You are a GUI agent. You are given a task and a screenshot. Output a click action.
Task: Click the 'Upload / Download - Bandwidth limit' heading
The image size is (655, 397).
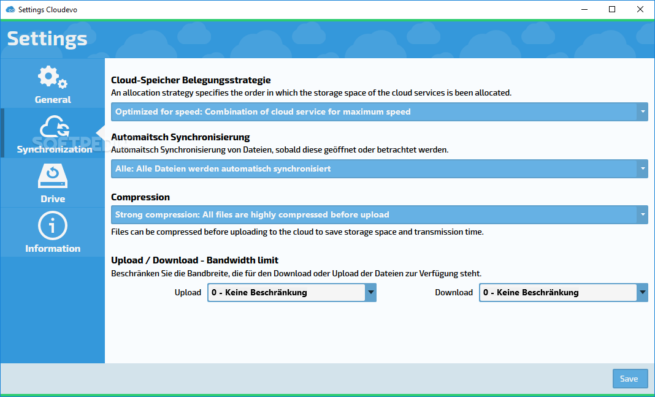click(194, 260)
